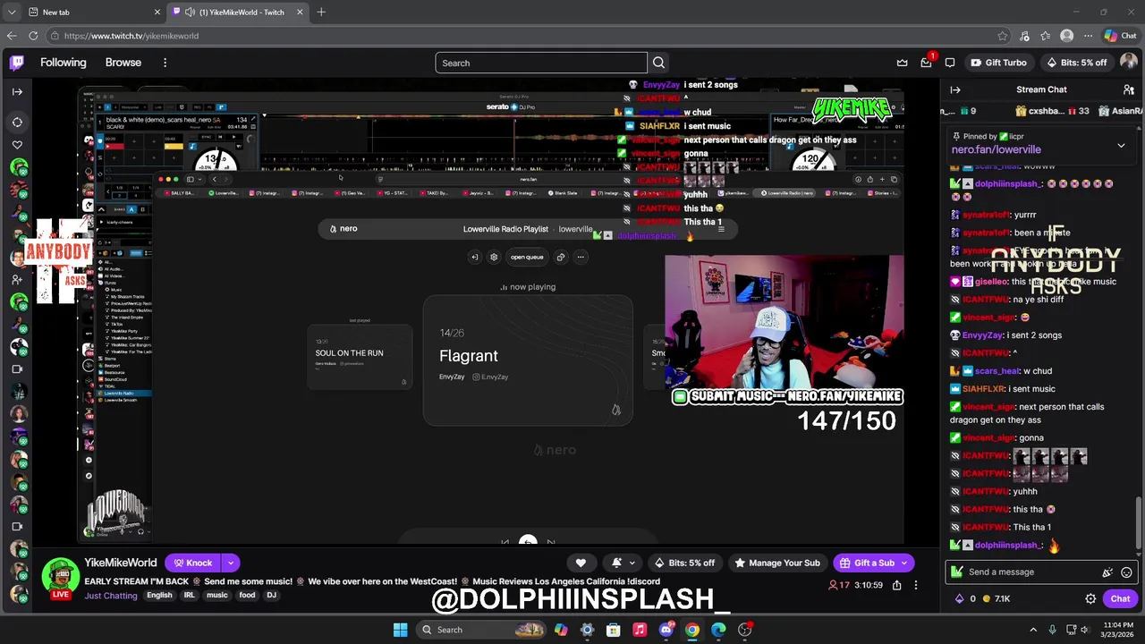The height and width of the screenshot is (644, 1145).
Task: Expand the Gift a Sub chevron
Action: click(904, 563)
